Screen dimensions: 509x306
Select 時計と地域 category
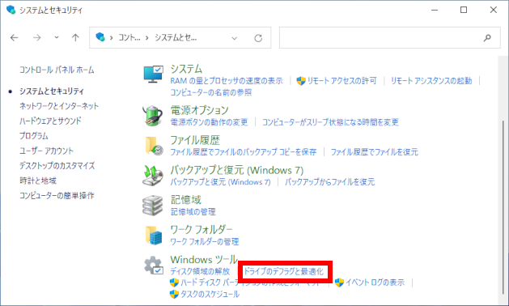click(x=38, y=181)
